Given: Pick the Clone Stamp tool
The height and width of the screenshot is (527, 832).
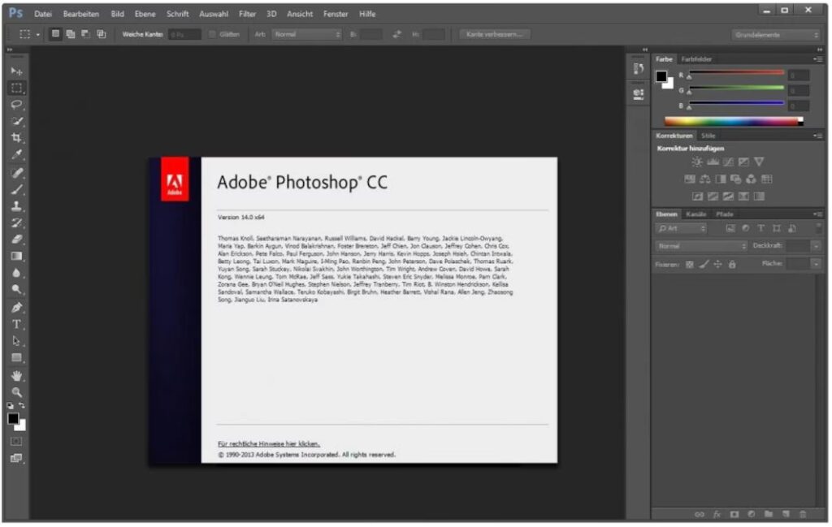Looking at the screenshot, I should pyautogui.click(x=16, y=206).
